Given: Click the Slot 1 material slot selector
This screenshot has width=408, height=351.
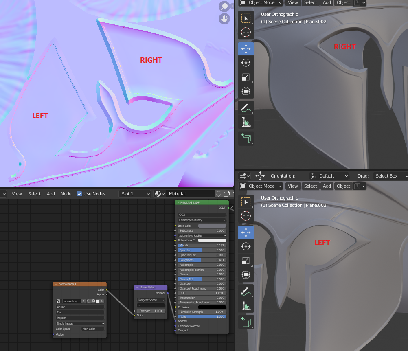Looking at the screenshot, I should click(134, 194).
